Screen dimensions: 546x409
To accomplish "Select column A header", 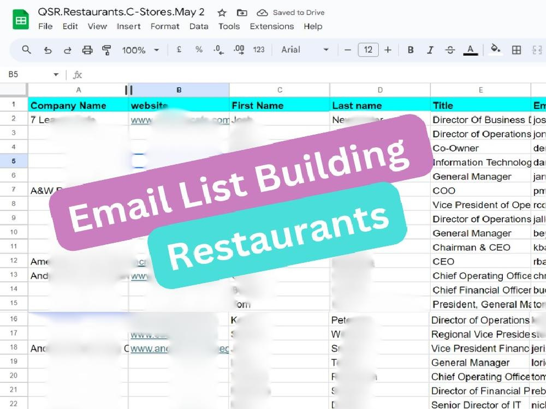I will pos(78,90).
